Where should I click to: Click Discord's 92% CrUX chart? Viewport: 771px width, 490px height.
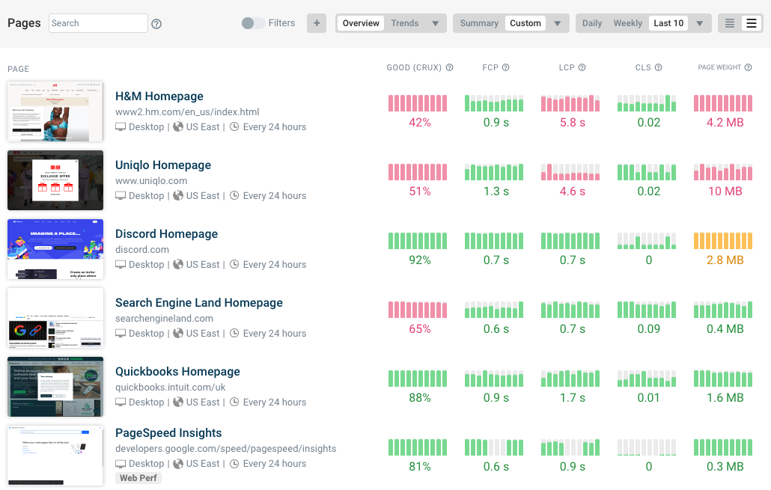click(x=418, y=241)
